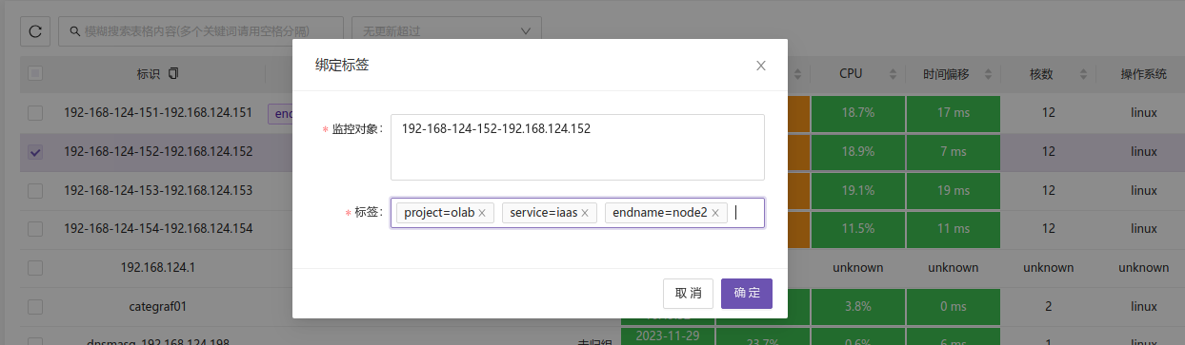The width and height of the screenshot is (1185, 345).
Task: Click the 18.7% CPU cell
Action: point(857,113)
